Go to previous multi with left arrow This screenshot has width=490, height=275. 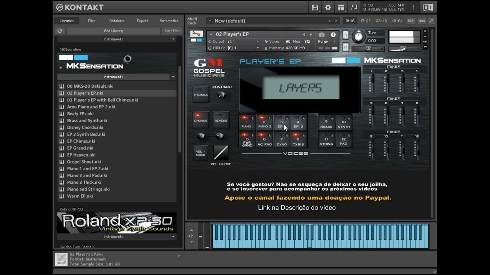tap(329, 21)
